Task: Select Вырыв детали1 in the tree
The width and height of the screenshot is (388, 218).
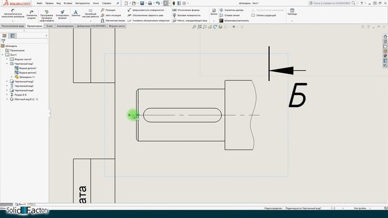Action: coord(28,68)
